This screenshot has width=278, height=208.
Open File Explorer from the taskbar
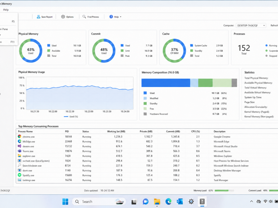pyautogui.click(x=157, y=201)
